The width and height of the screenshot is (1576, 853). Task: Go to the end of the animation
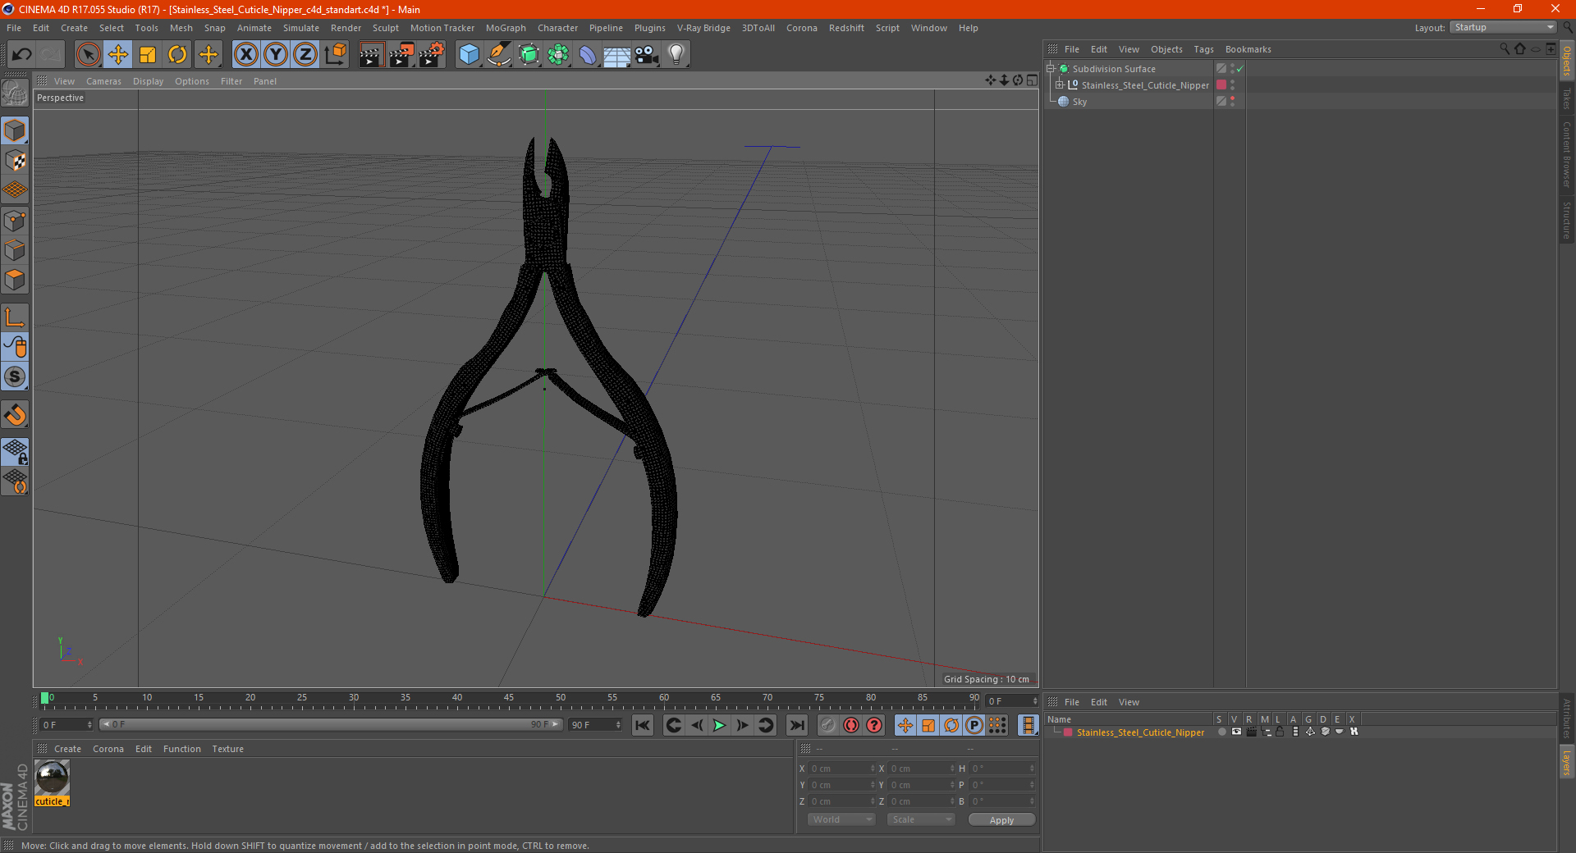click(x=796, y=725)
